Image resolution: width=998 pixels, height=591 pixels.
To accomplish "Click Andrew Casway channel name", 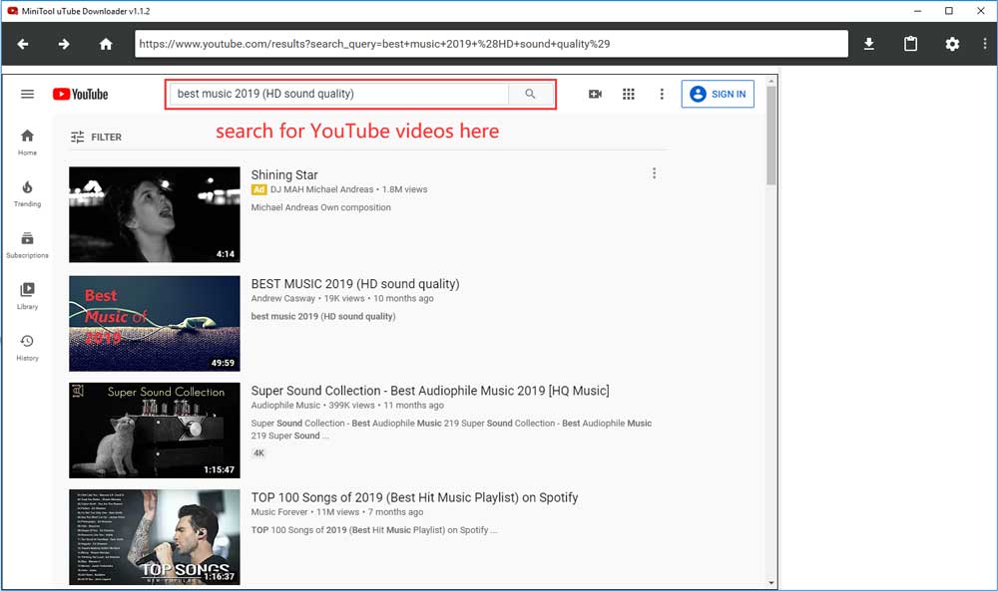I will click(x=283, y=298).
